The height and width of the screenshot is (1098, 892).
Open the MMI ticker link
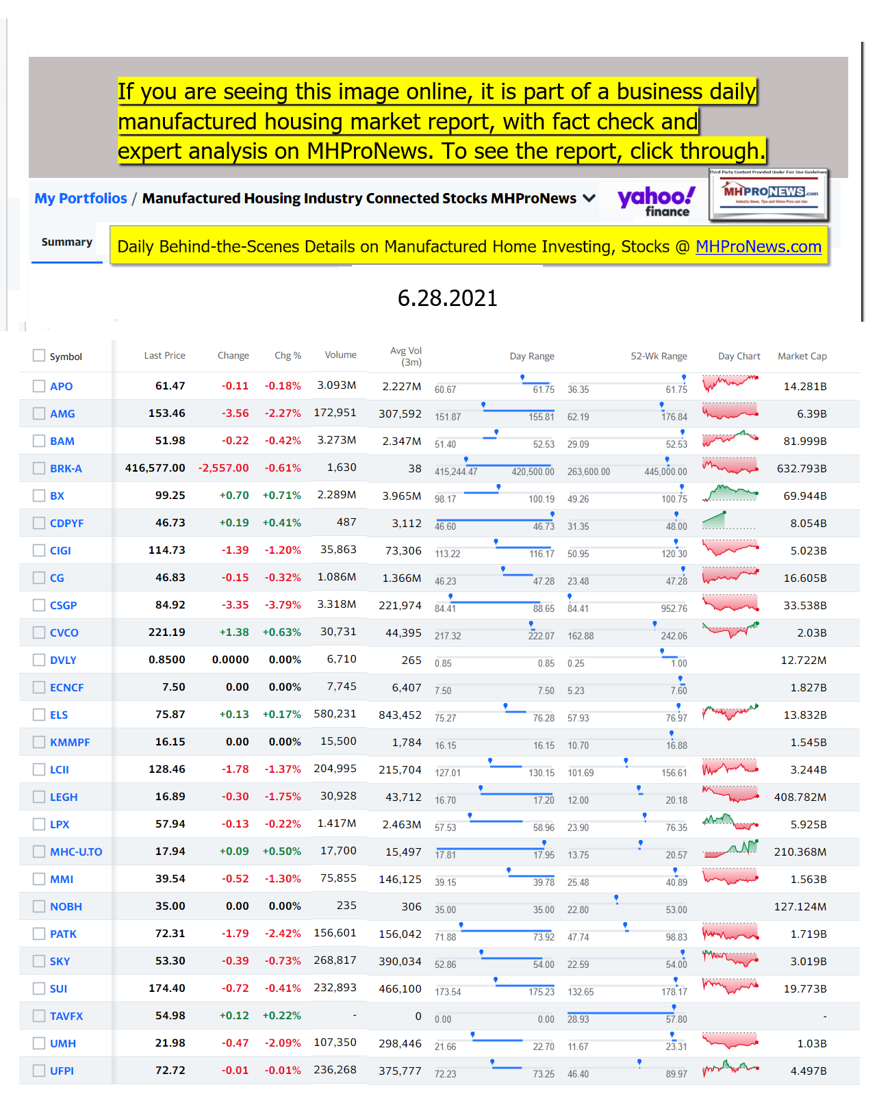click(62, 879)
